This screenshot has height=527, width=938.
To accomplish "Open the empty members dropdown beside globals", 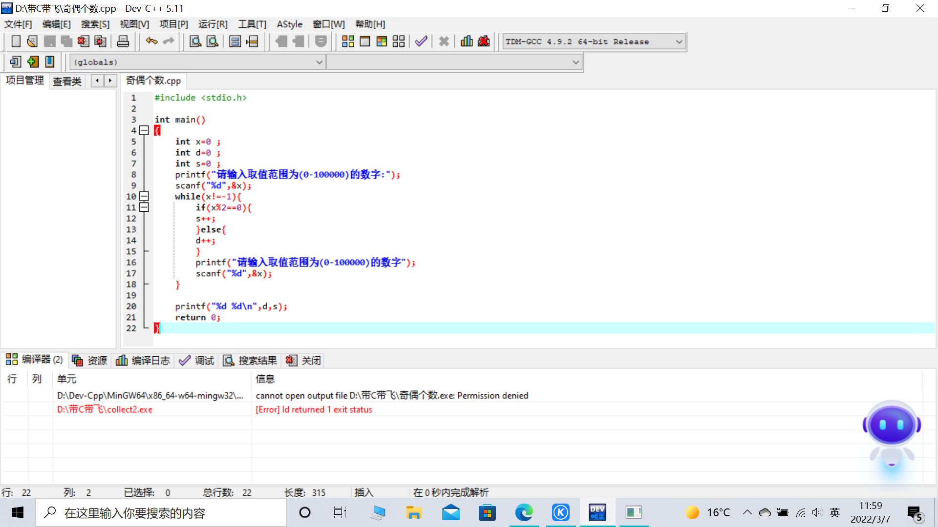I will [454, 62].
